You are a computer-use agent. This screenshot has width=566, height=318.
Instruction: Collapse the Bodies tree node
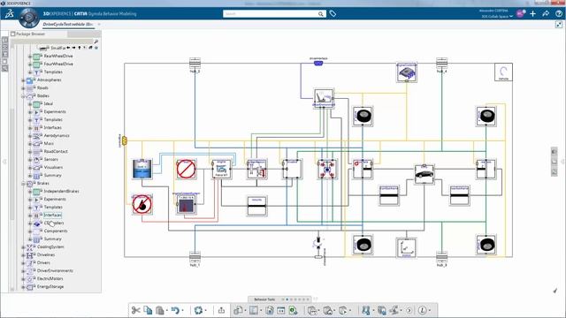click(24, 96)
